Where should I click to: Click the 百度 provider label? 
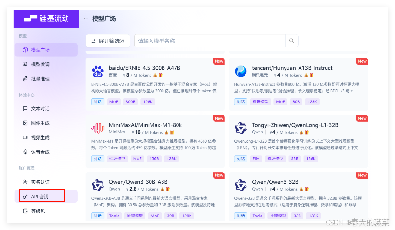pos(113,75)
